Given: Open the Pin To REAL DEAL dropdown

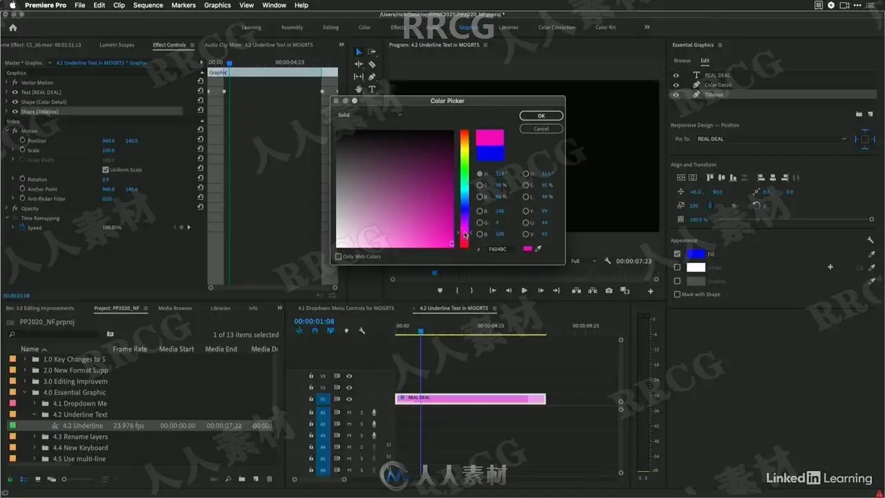Looking at the screenshot, I should pyautogui.click(x=771, y=139).
